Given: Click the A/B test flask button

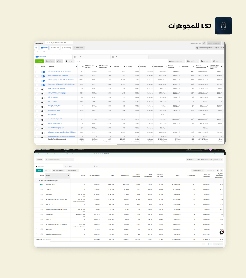Looking at the screenshot, I should (70, 61).
